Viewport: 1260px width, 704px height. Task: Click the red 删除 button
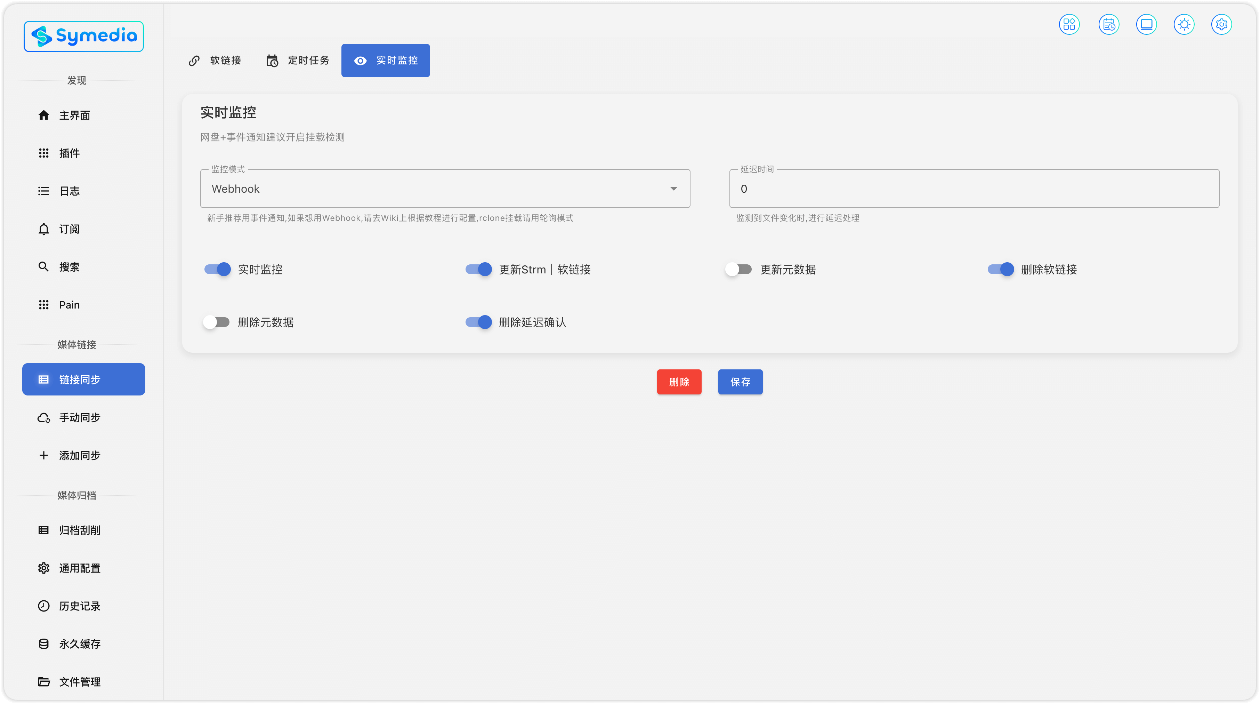679,382
